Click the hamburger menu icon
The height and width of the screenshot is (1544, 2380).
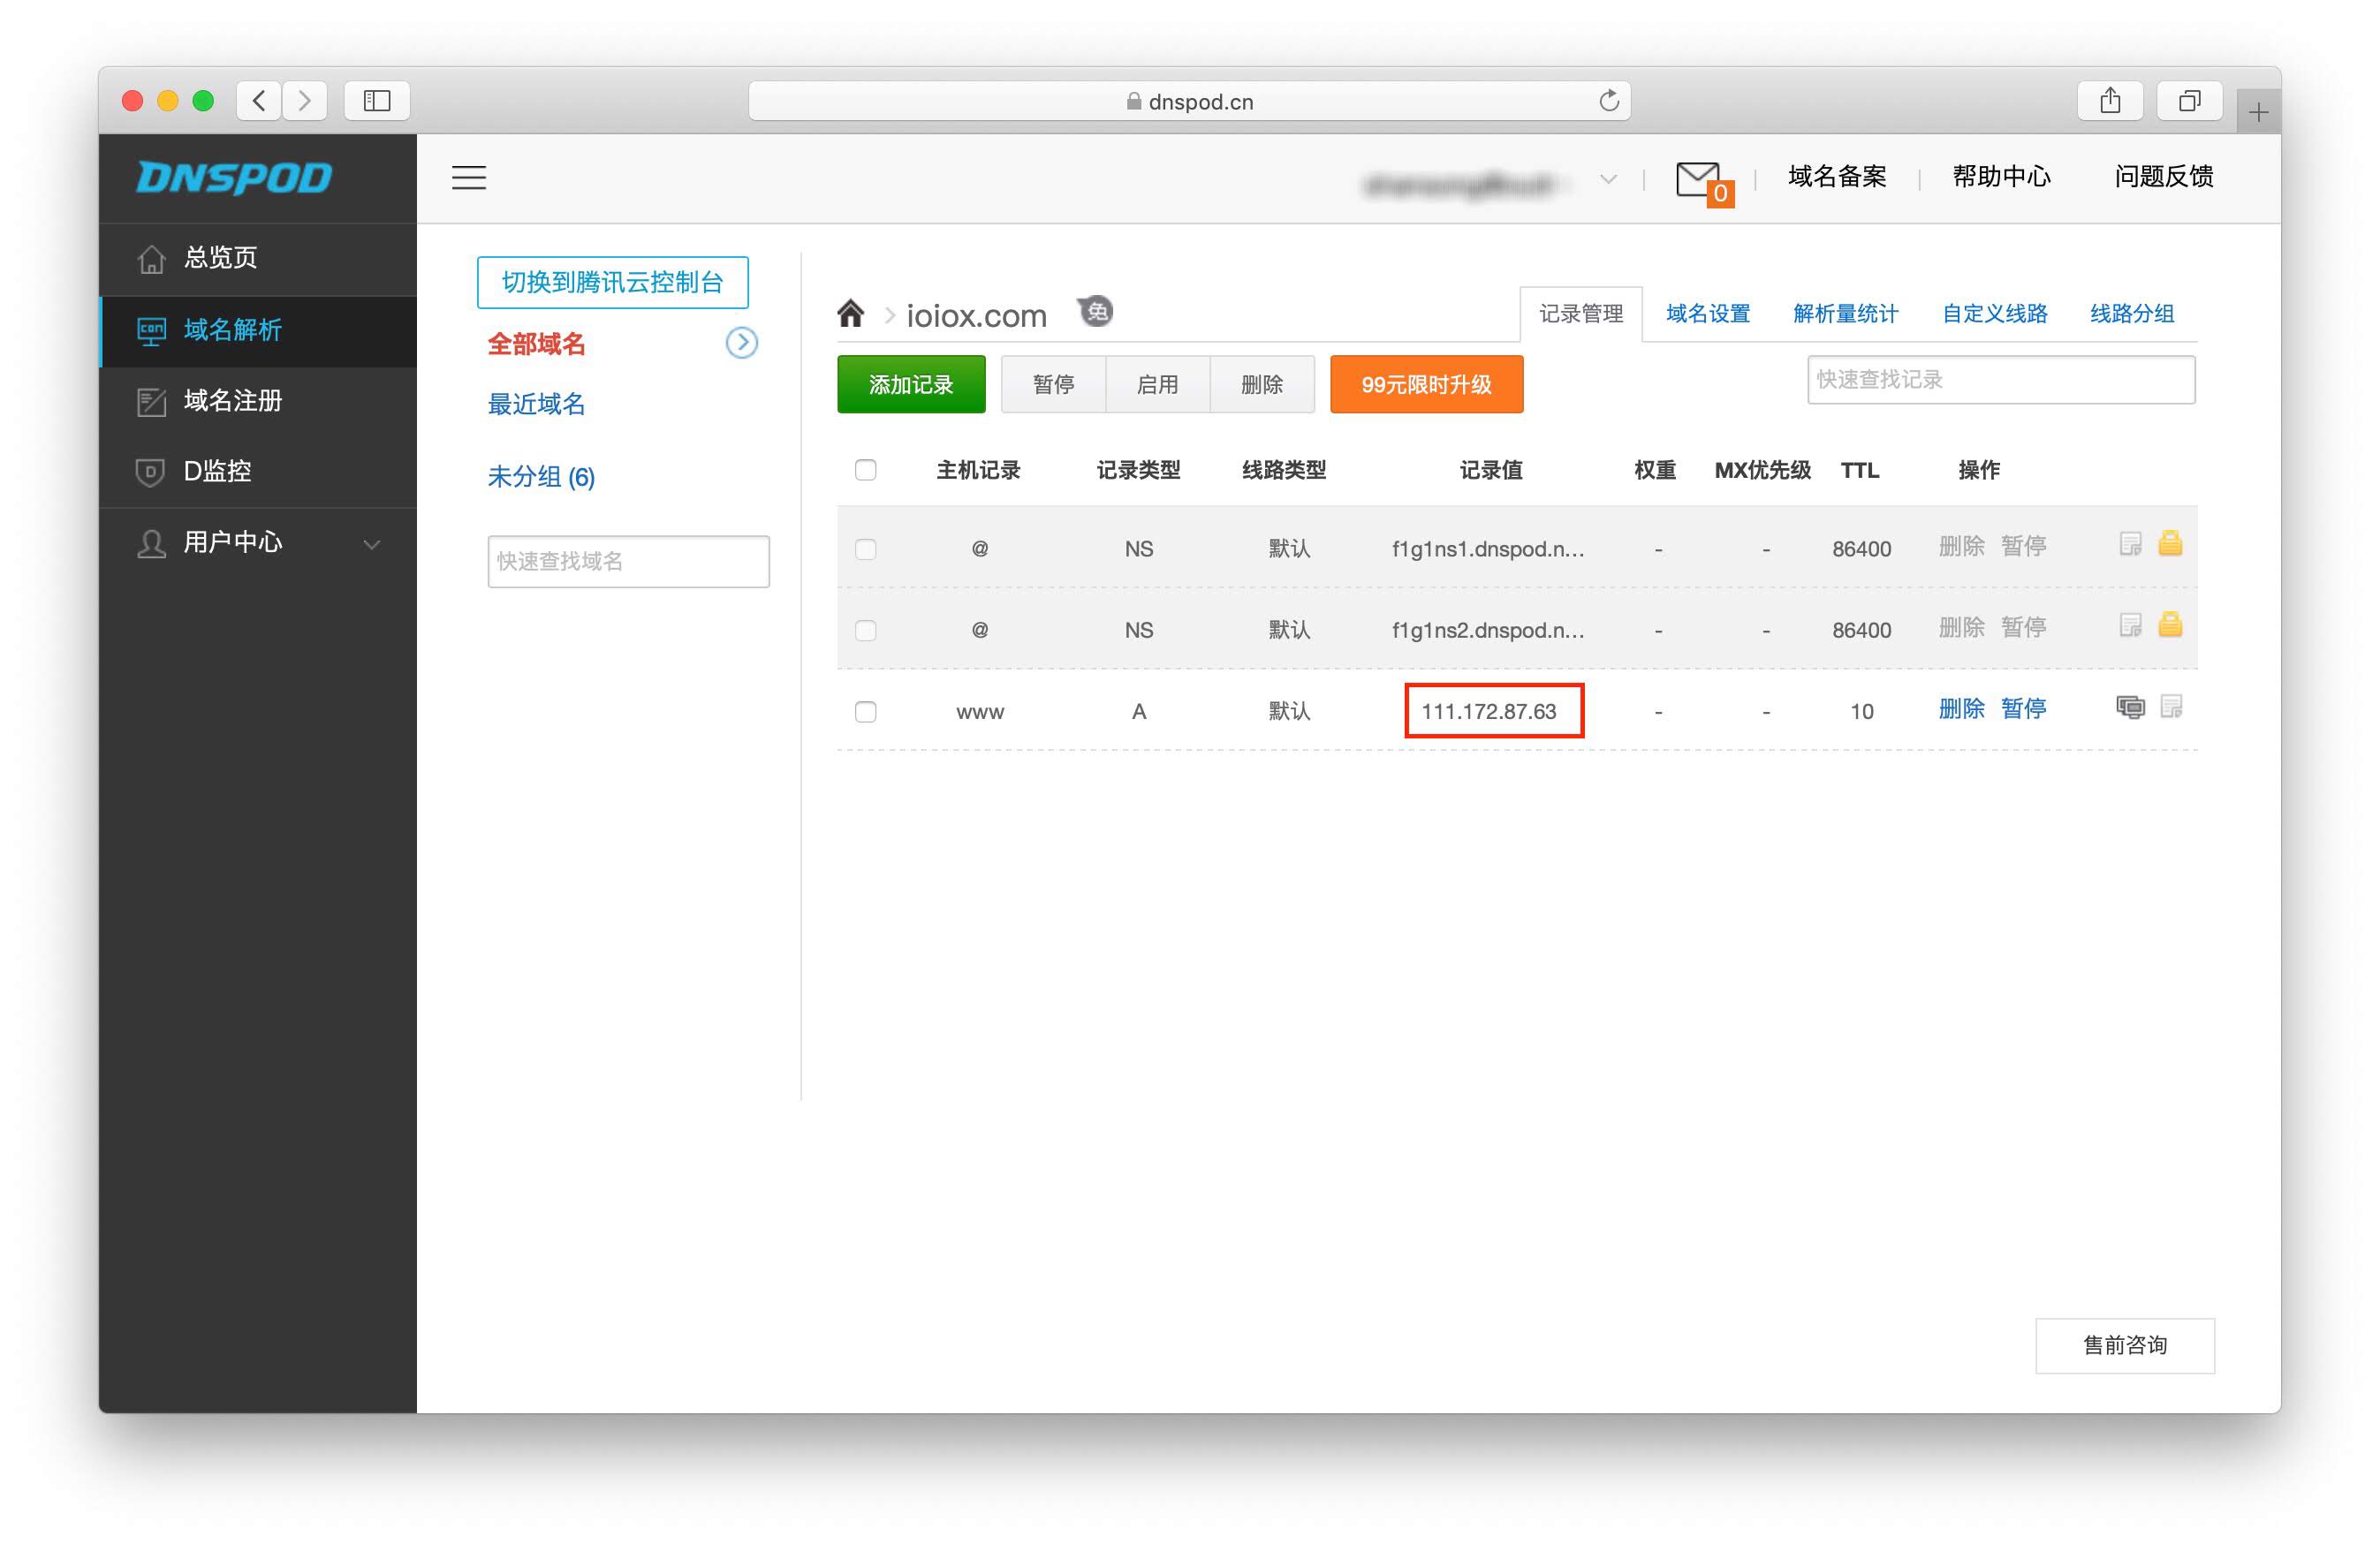468,178
